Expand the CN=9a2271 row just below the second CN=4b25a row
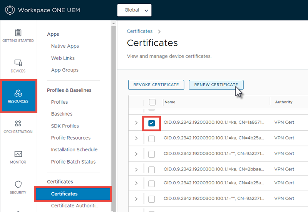This screenshot has height=212, width=308. tap(136, 199)
